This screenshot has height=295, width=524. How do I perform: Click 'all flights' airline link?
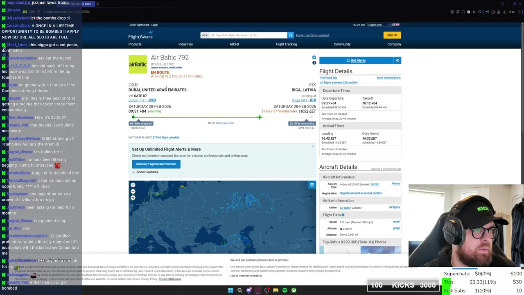[394, 207]
